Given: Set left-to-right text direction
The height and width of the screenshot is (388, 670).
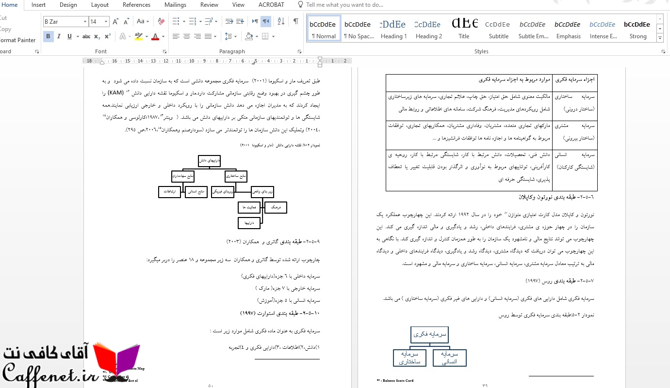Looking at the screenshot, I should coord(255,21).
